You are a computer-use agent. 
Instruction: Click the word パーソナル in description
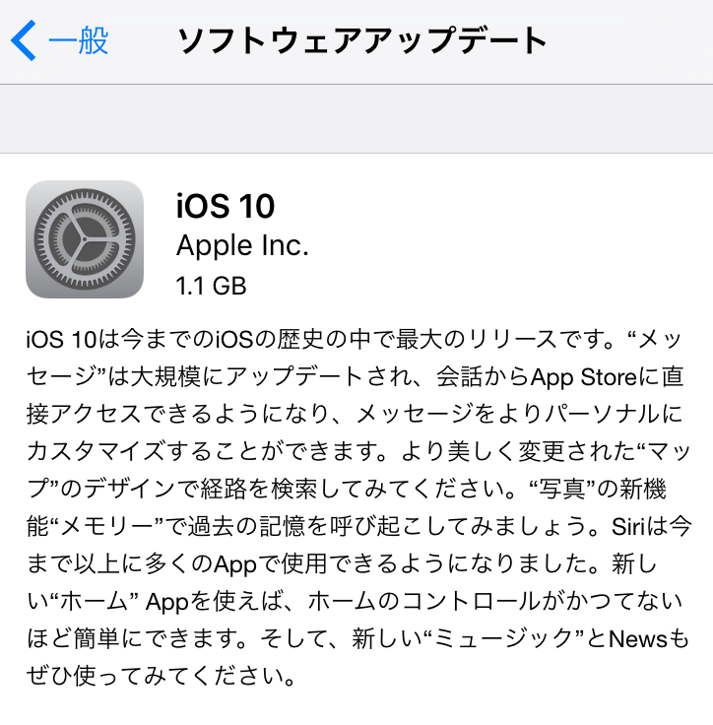(602, 414)
